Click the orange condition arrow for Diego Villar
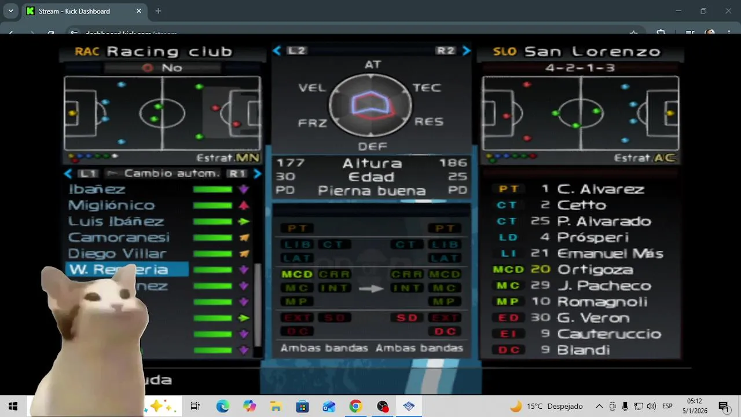 (244, 254)
